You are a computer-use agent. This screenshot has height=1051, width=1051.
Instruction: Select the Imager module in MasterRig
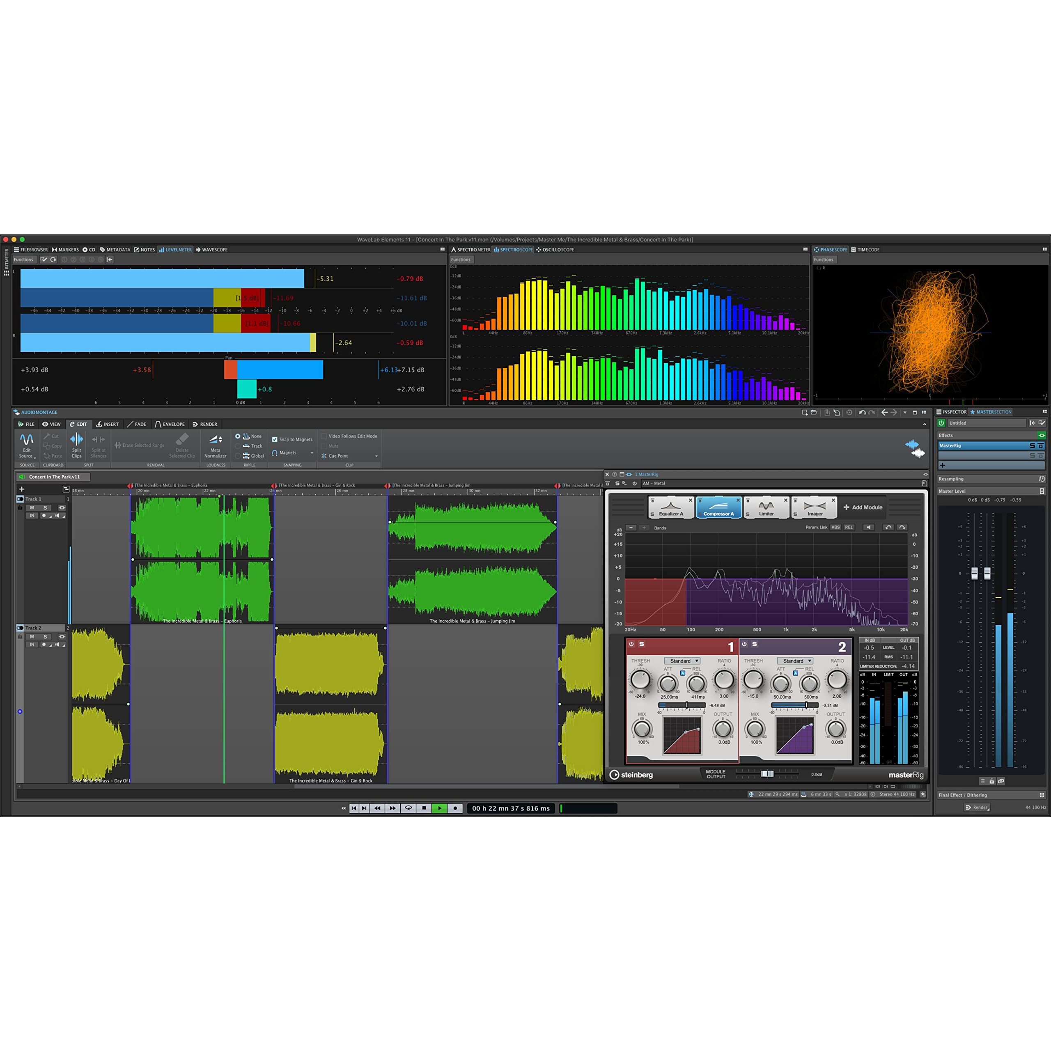(x=815, y=507)
